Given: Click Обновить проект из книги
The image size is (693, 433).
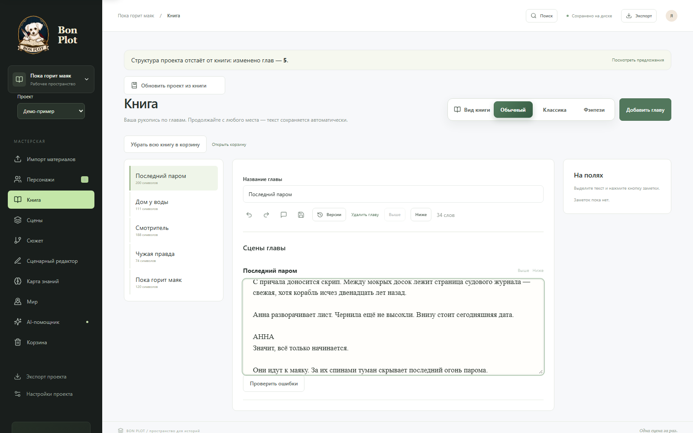Looking at the screenshot, I should tap(175, 85).
